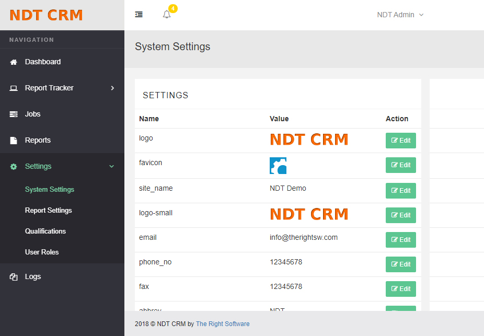Open the Qualifications settings page
The image size is (484, 336).
click(45, 231)
